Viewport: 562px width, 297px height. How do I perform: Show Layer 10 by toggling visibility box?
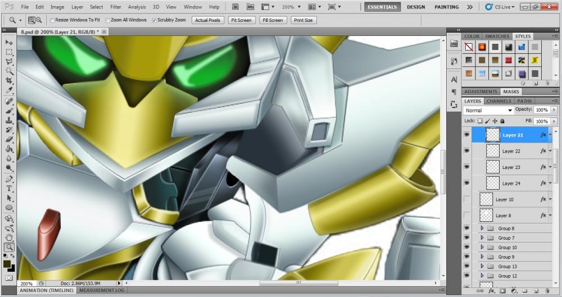pyautogui.click(x=466, y=199)
